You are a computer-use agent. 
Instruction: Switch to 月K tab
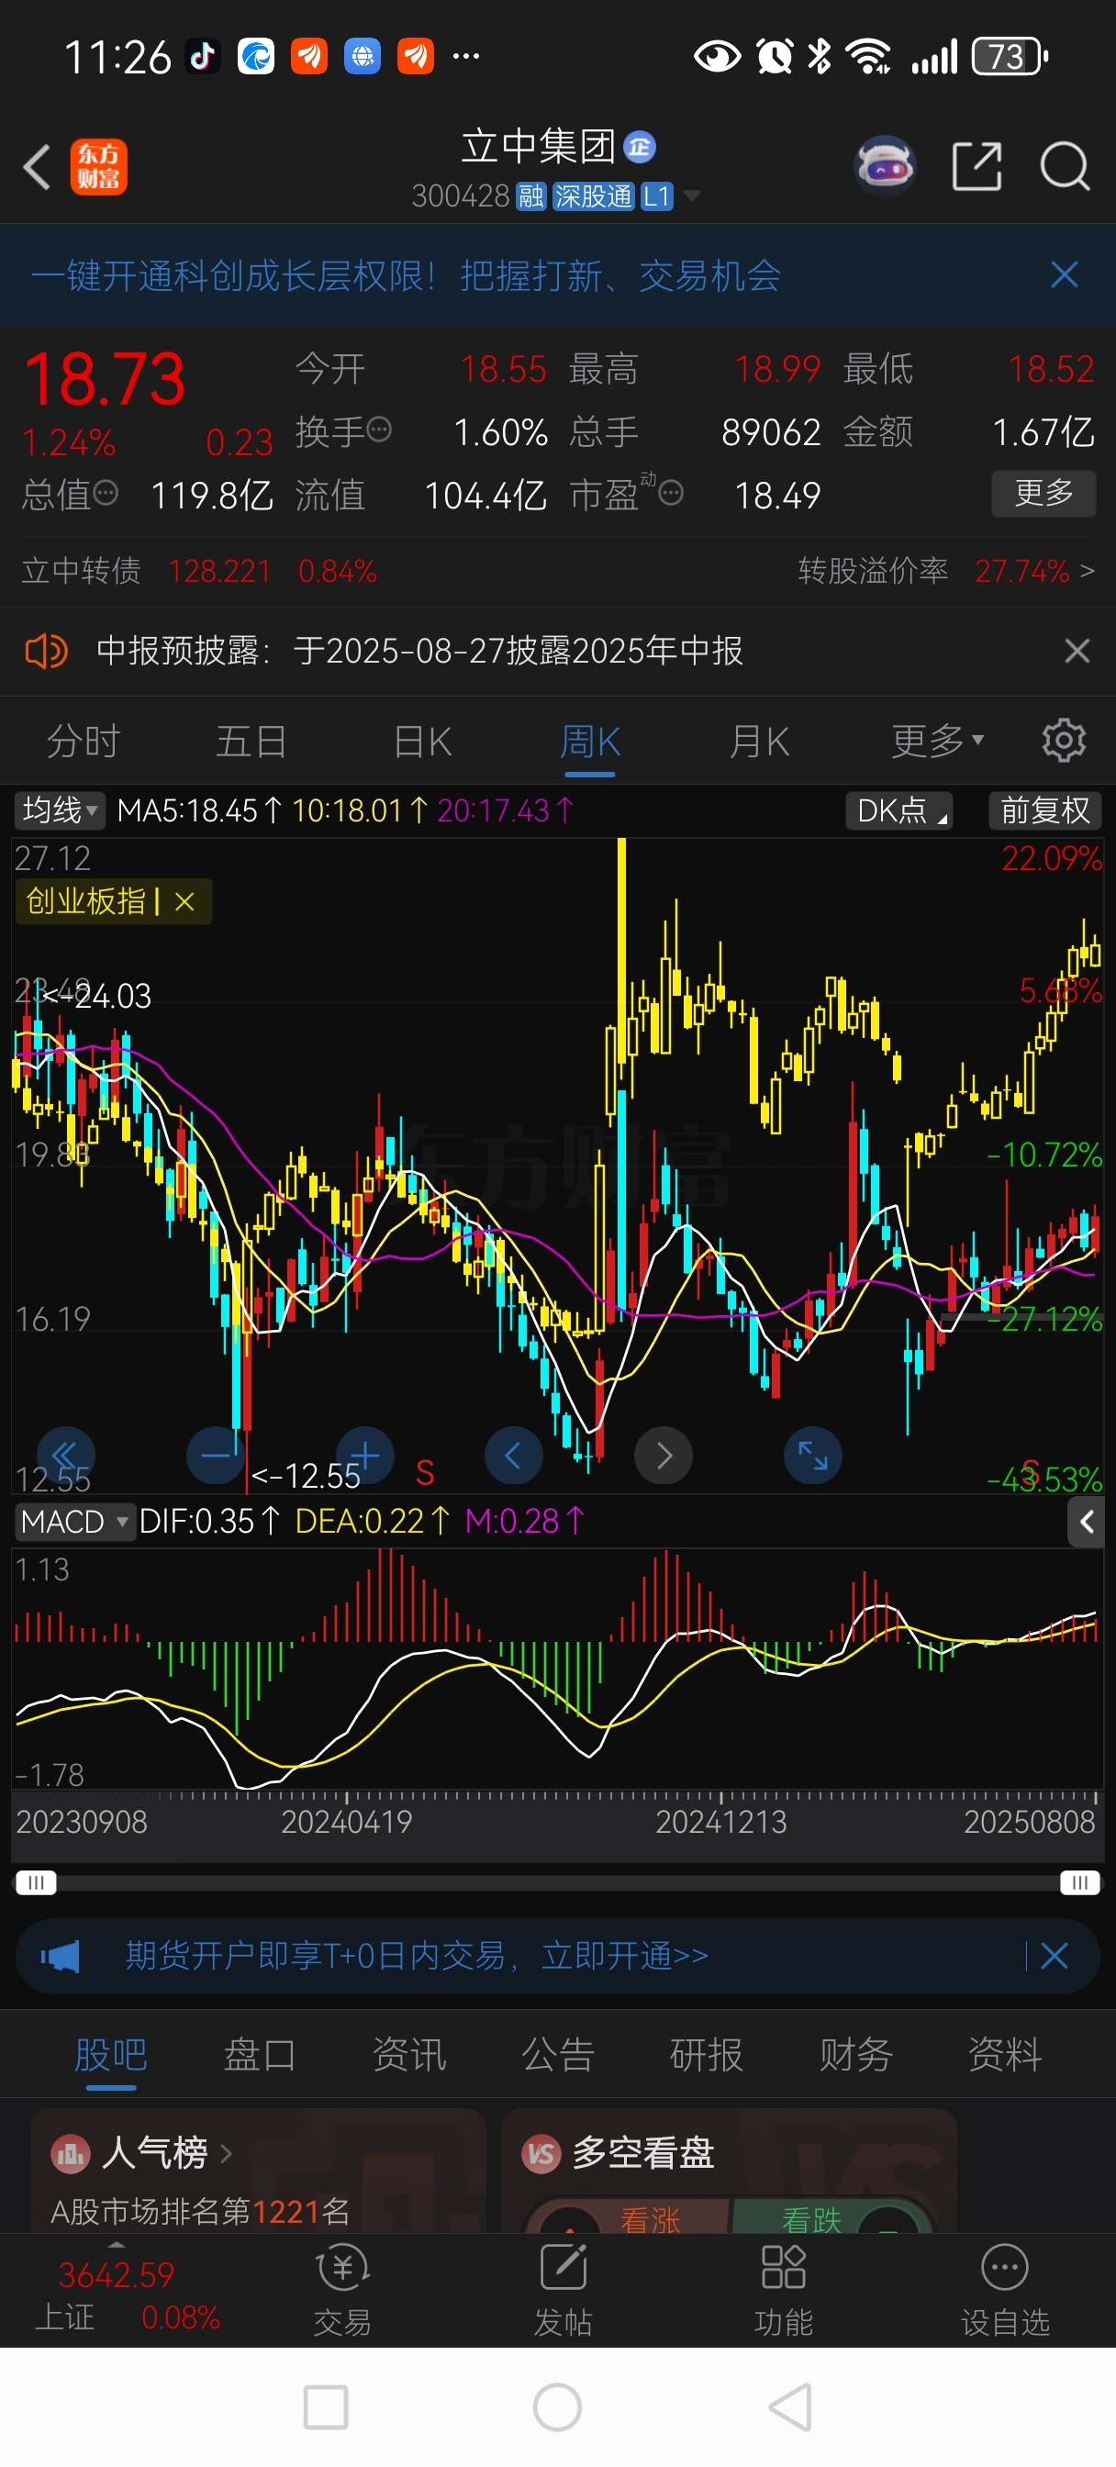(x=759, y=741)
